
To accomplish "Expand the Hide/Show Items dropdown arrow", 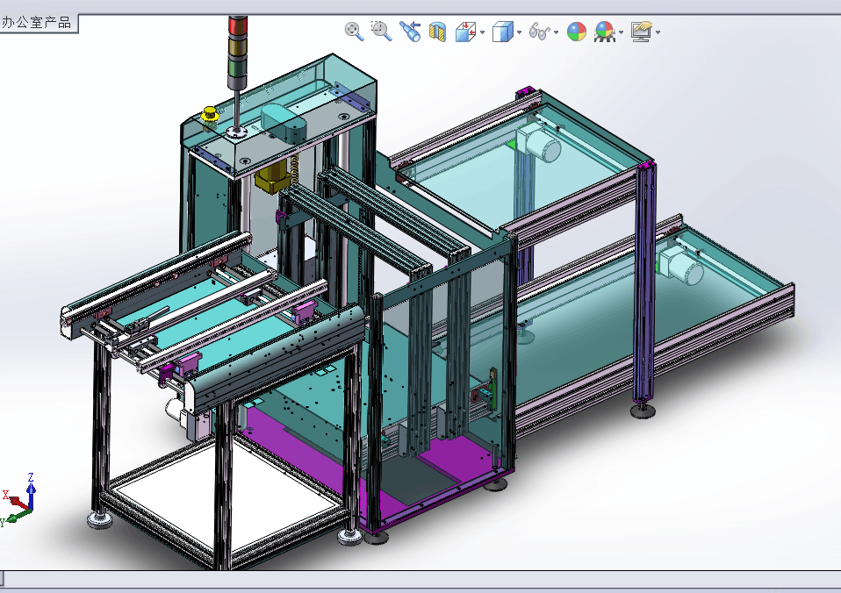I will [x=557, y=32].
